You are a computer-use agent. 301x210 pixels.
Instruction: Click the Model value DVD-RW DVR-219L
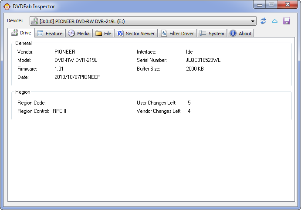click(76, 60)
